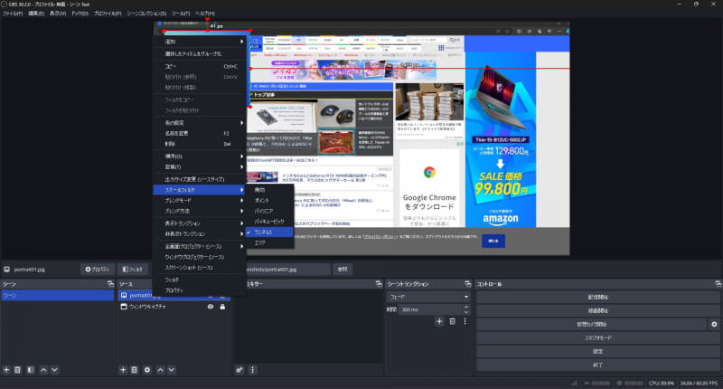The width and height of the screenshot is (723, 389).
Task: Click image file path field in source toolbar
Action: (288, 270)
